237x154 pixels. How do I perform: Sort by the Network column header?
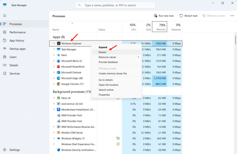(x=175, y=27)
